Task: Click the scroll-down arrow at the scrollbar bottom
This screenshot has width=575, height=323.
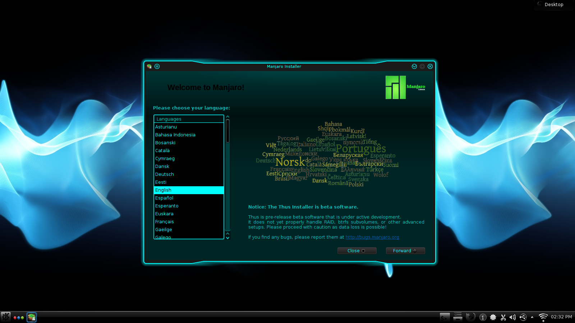Action: 227,238
